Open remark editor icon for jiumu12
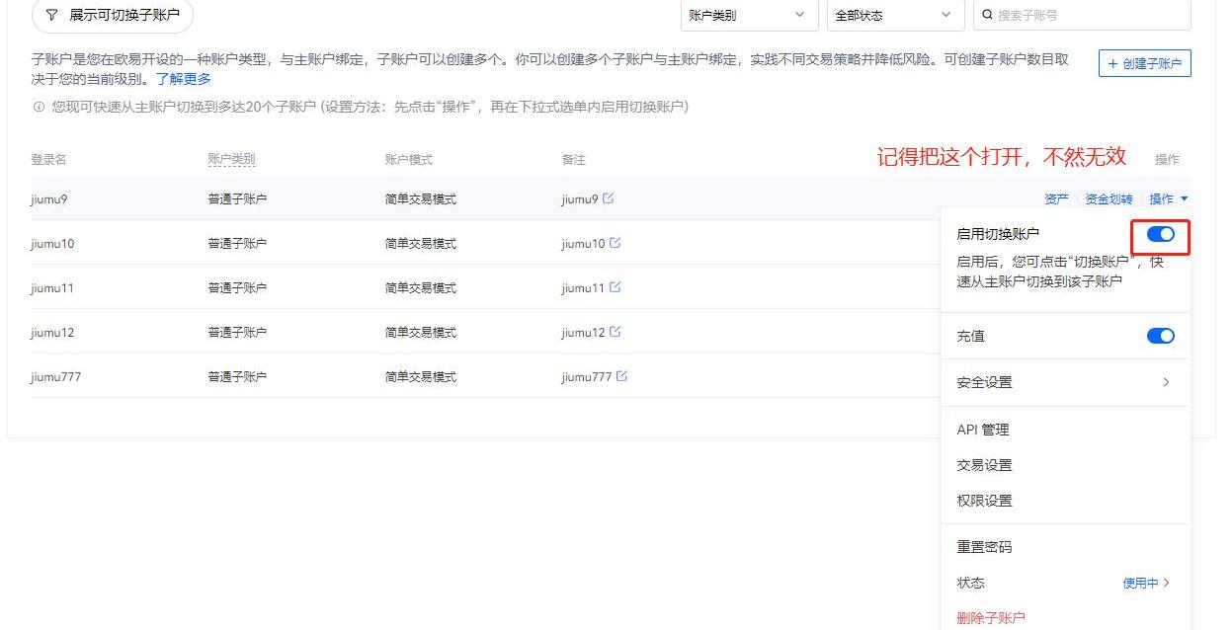 [x=615, y=332]
